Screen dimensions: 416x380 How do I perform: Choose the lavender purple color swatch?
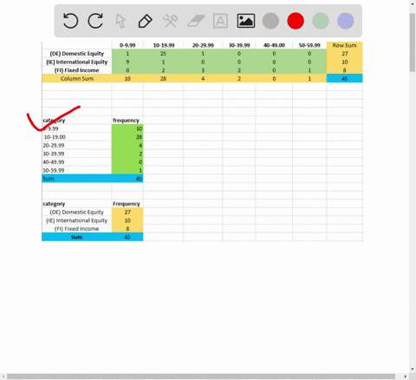click(x=346, y=21)
